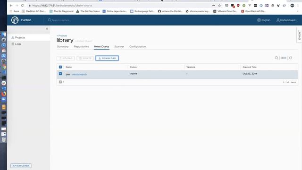Open the chart search magnifier icon
The height and width of the screenshot is (170, 302).
(277, 58)
